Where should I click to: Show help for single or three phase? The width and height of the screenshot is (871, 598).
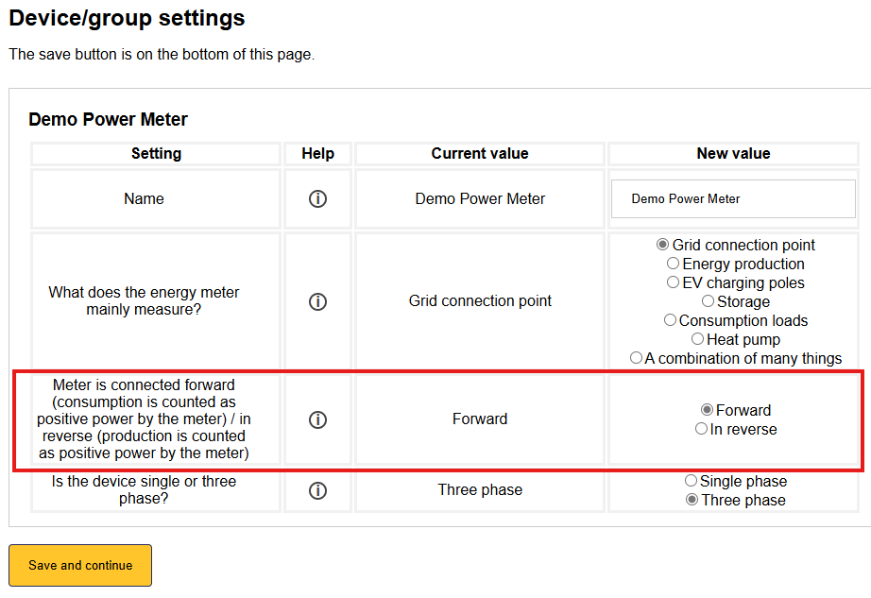pyautogui.click(x=317, y=490)
